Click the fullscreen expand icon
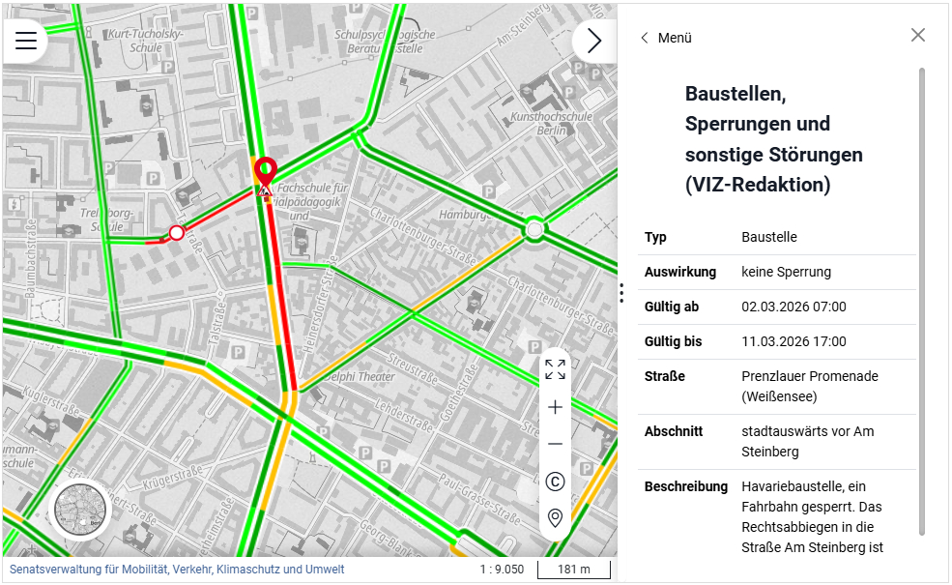This screenshot has width=952, height=585. [555, 369]
